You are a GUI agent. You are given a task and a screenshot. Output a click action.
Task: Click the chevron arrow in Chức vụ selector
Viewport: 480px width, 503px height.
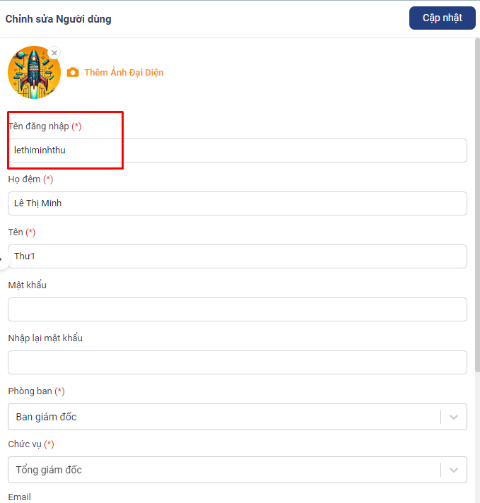pos(454,470)
